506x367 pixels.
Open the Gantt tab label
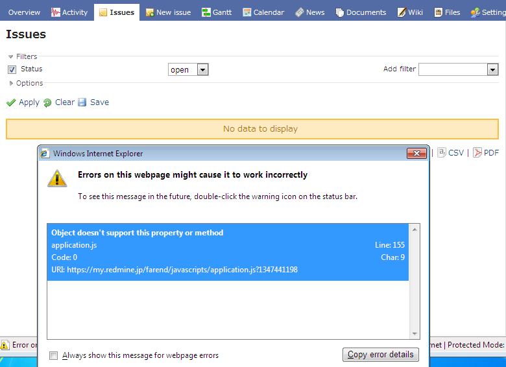[x=222, y=12]
